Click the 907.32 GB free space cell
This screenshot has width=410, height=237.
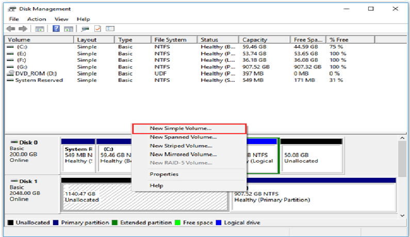click(x=308, y=67)
